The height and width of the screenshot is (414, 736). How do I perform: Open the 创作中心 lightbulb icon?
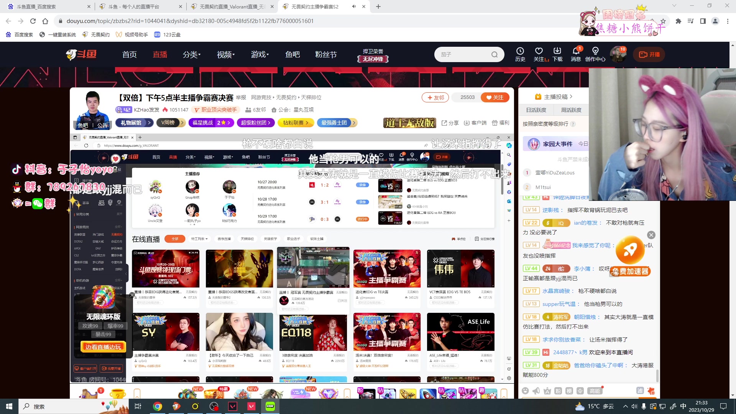(595, 54)
